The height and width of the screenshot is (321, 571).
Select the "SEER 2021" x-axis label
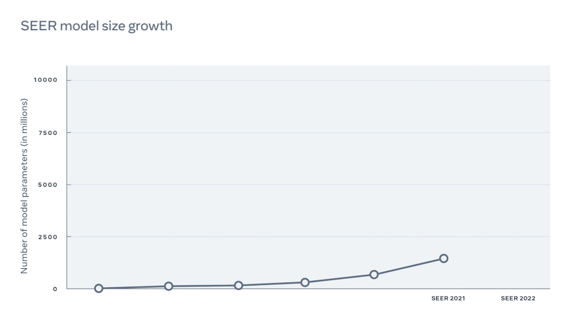pyautogui.click(x=448, y=299)
